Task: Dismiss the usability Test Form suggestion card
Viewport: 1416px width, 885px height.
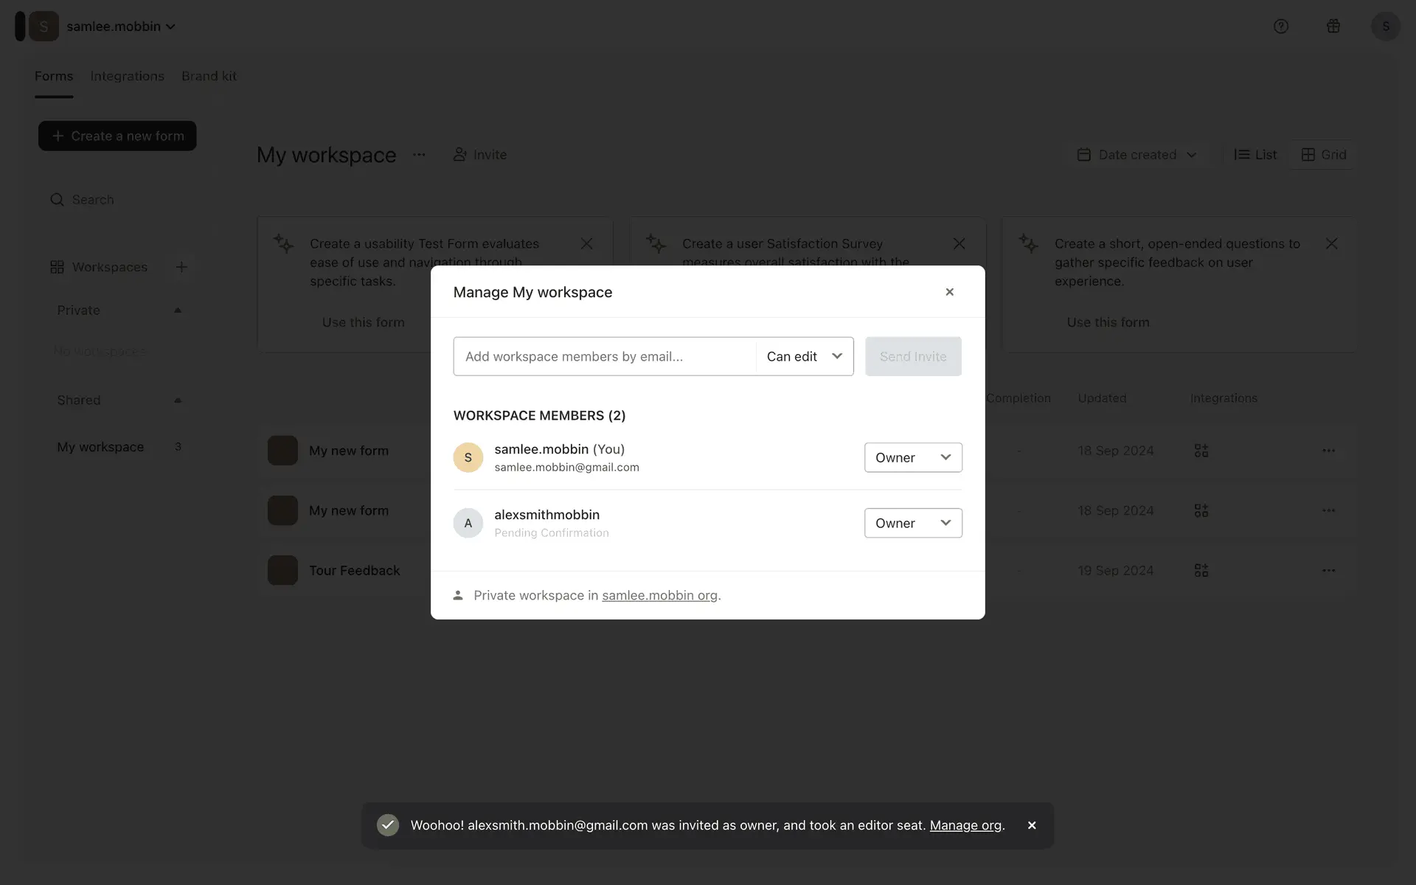Action: [586, 243]
